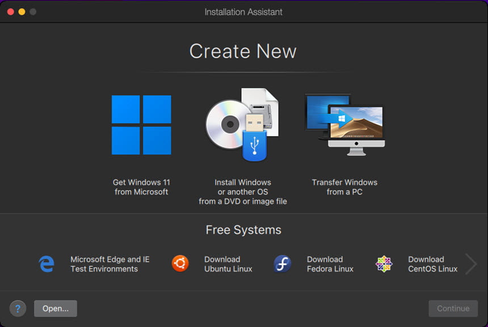Select 'Download Fedora Linux' text
Viewport: 488px width, 327px height.
[x=330, y=264]
